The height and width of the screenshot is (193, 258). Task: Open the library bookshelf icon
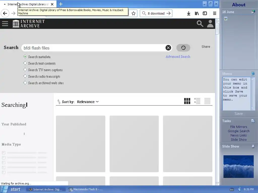point(197,13)
